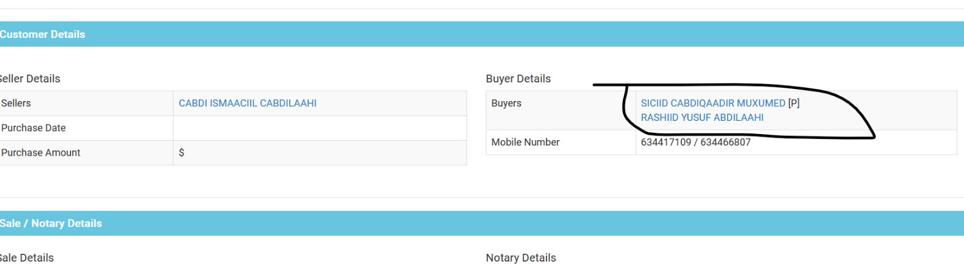Click mobile number 634417109
Image resolution: width=964 pixels, height=267 pixels.
666,143
